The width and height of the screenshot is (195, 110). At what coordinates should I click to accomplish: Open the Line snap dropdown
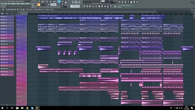pos(64,7)
